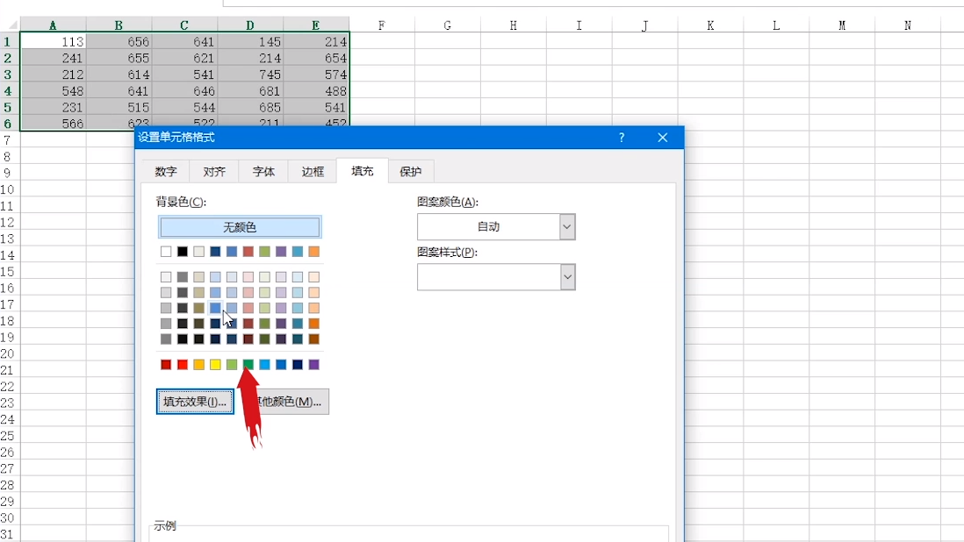Open the 对齐 tab
Image resolution: width=964 pixels, height=542 pixels.
tap(214, 172)
